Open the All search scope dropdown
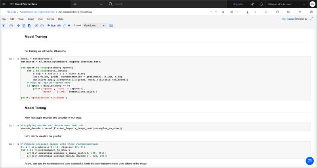The width and height of the screenshot is (317, 168). [x=88, y=4]
